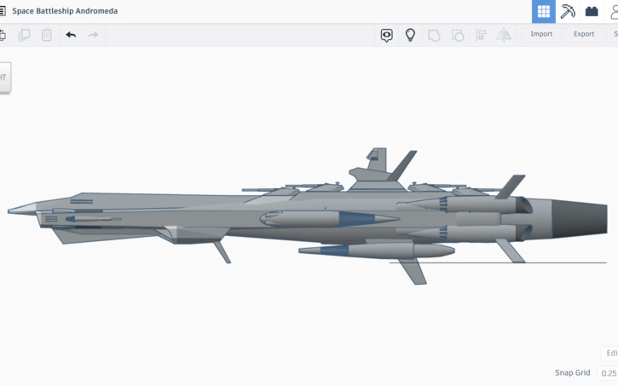Duplicate the selected object
This screenshot has height=386, width=618.
point(24,35)
